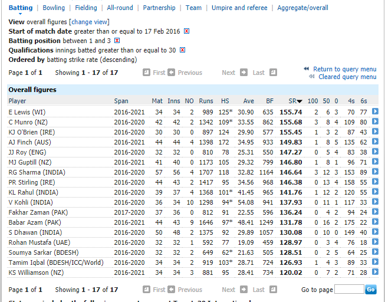Screen dimensions: 385x302
Task: Click the SR column sort arrow
Action: 300,101
